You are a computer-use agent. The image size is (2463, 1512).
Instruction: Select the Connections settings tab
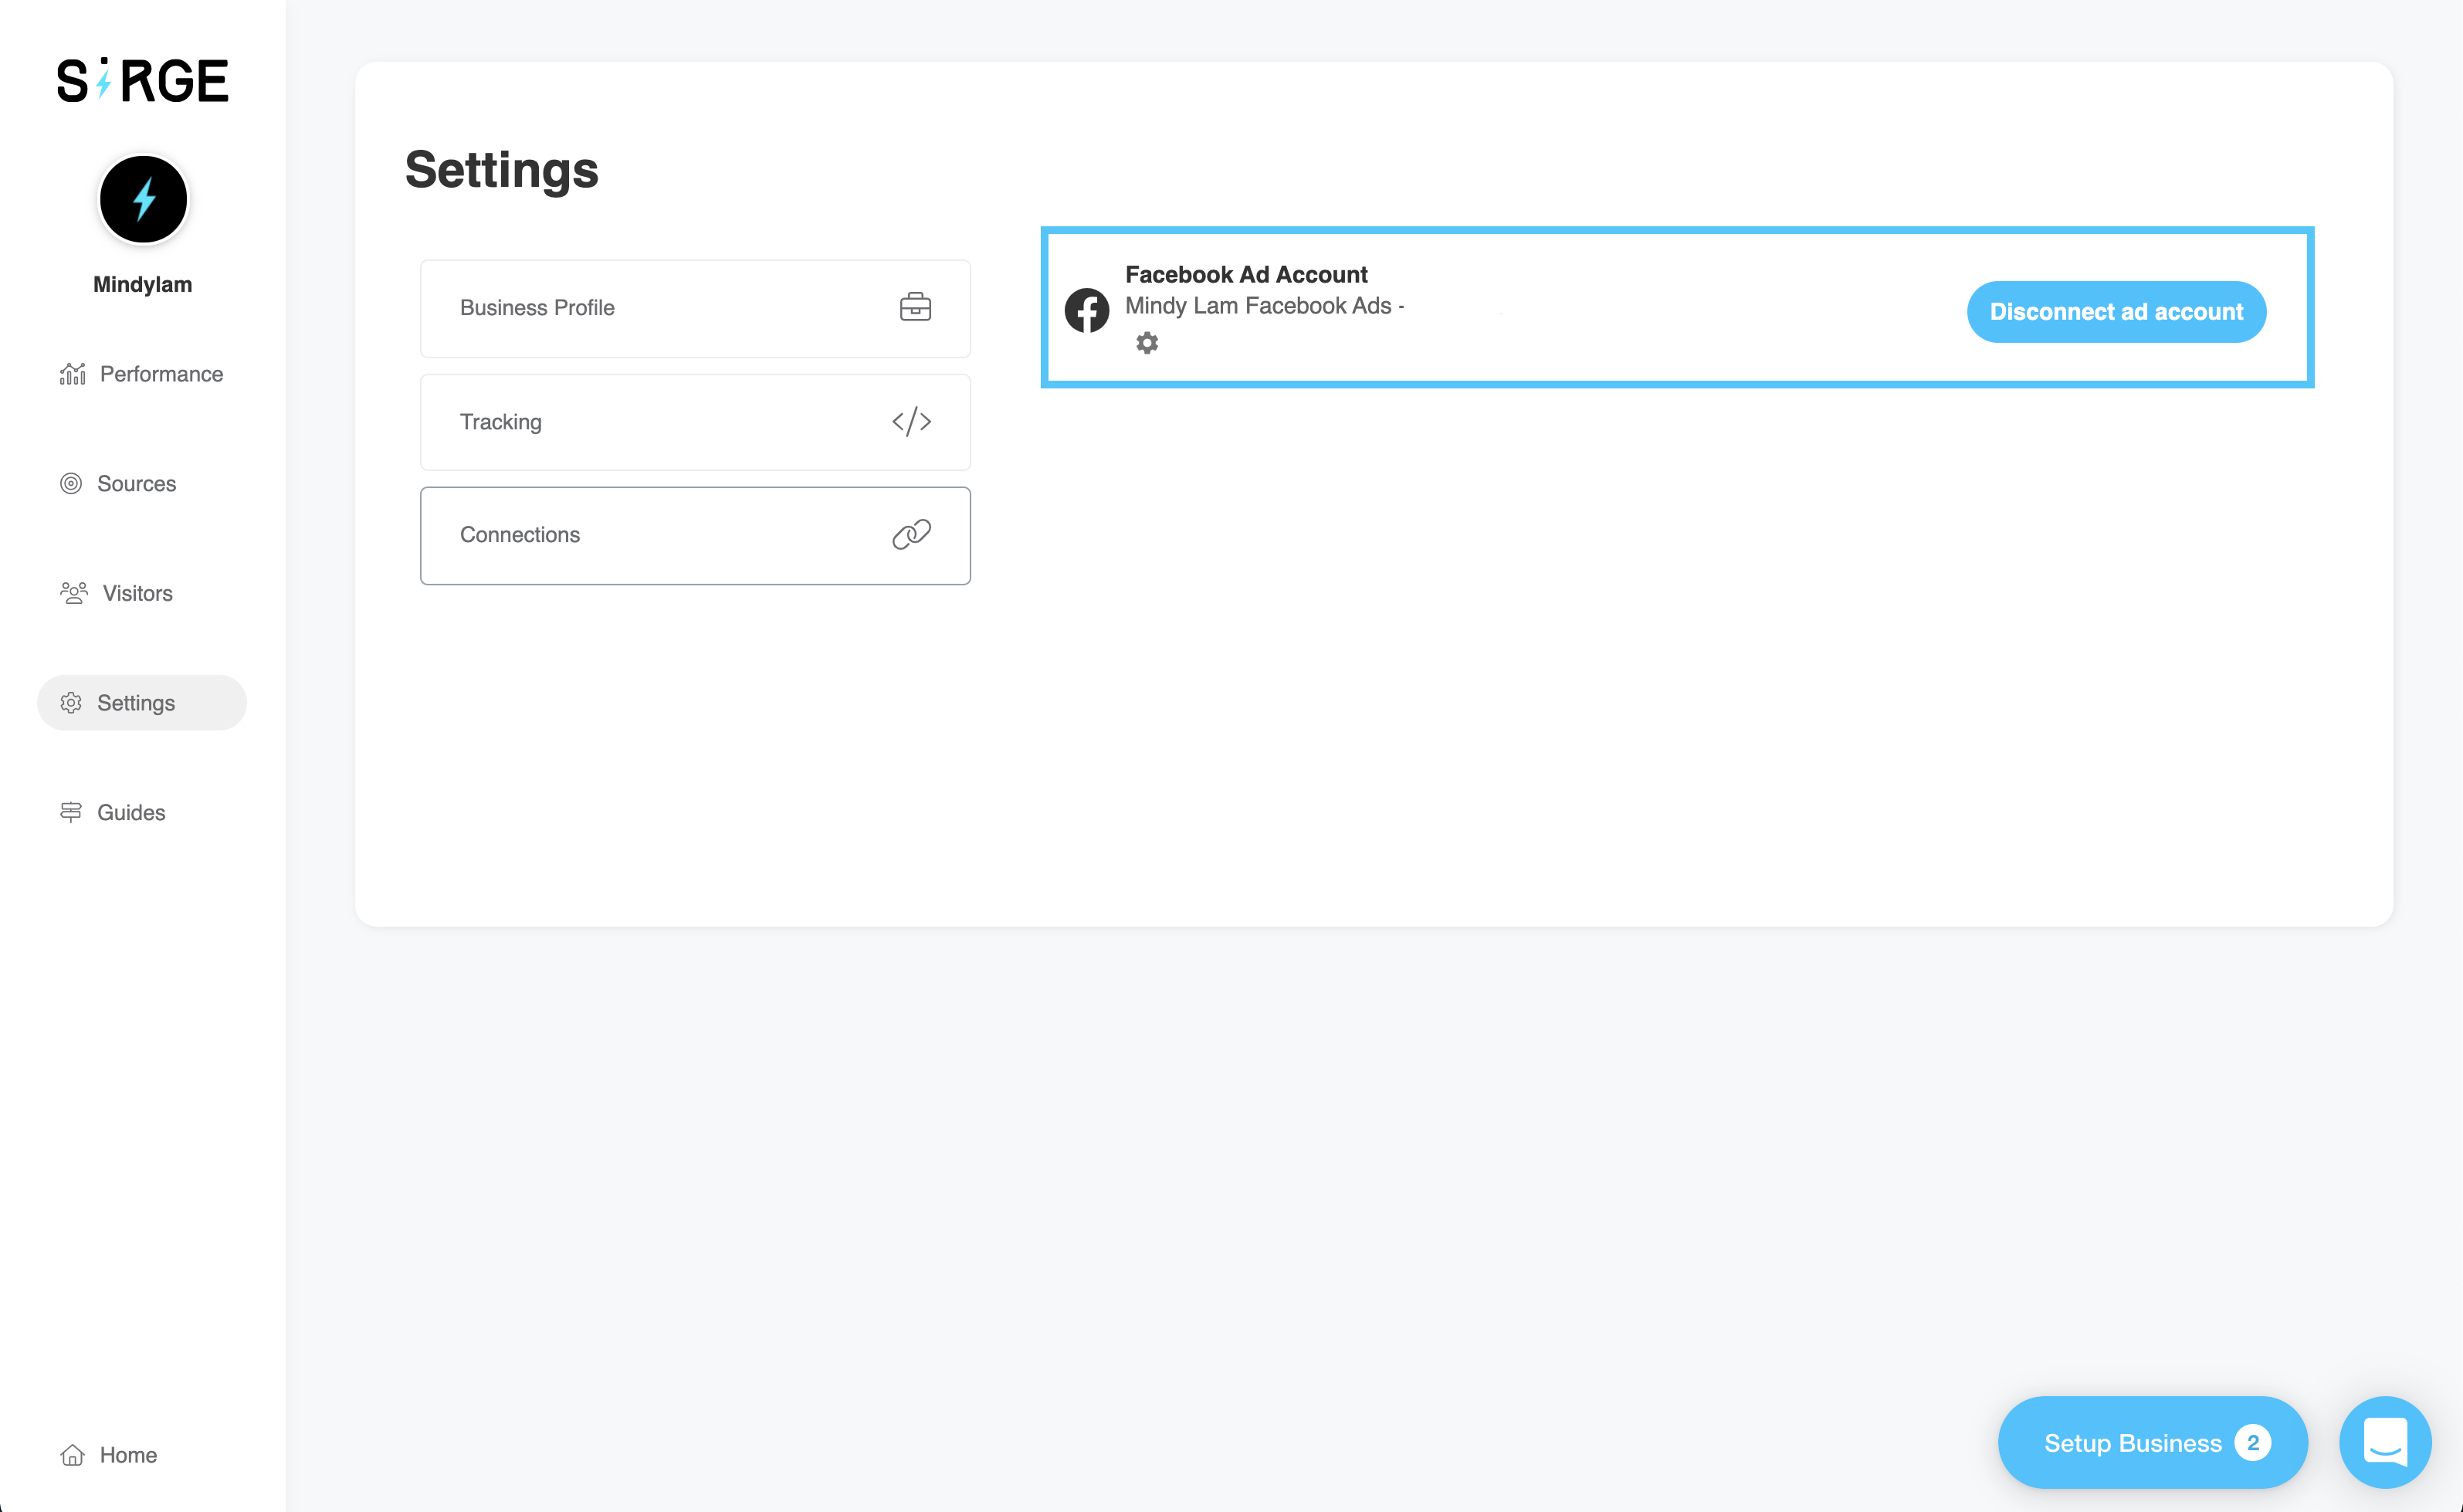tap(695, 535)
